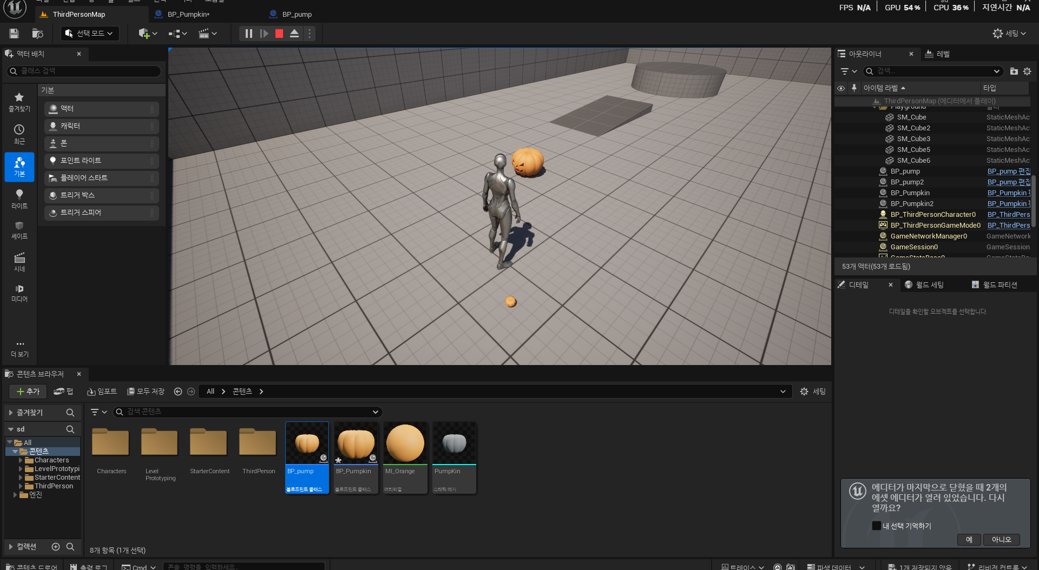Image resolution: width=1039 pixels, height=570 pixels.
Task: Expand the Favorites (즐겨찾기) section
Action: [11, 413]
